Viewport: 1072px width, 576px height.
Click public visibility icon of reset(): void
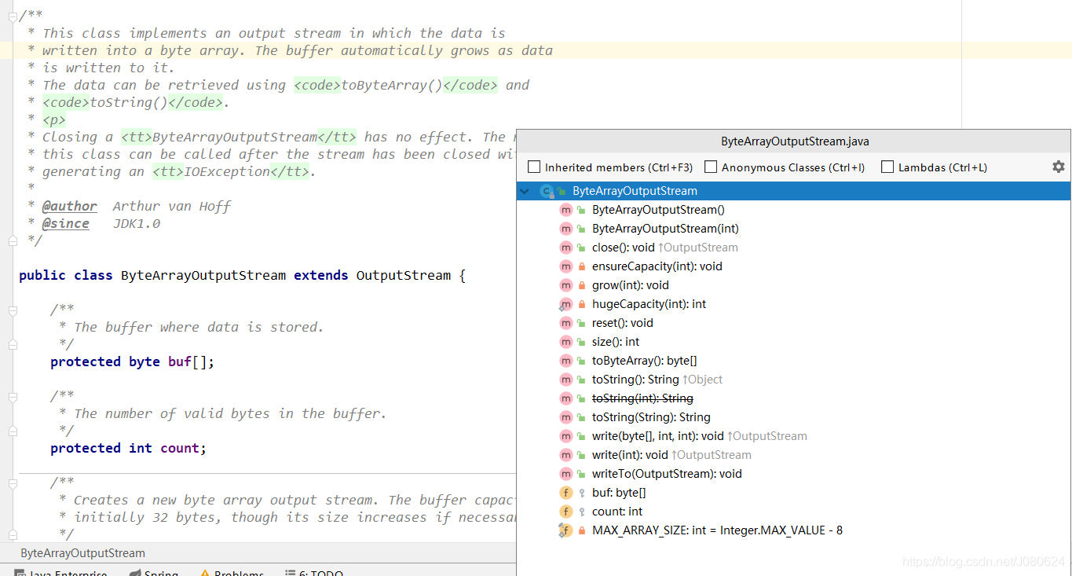582,323
